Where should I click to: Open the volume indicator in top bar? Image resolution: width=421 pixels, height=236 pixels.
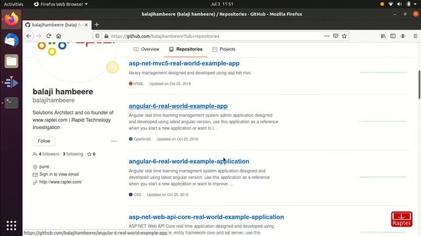(399, 4)
